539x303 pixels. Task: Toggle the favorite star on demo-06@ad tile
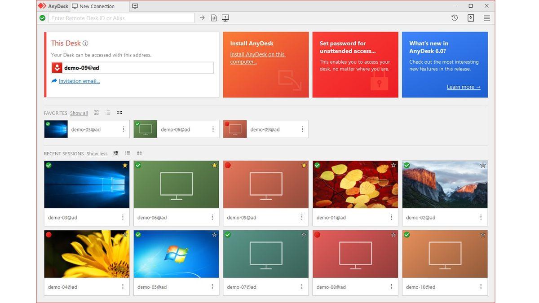pyautogui.click(x=215, y=165)
